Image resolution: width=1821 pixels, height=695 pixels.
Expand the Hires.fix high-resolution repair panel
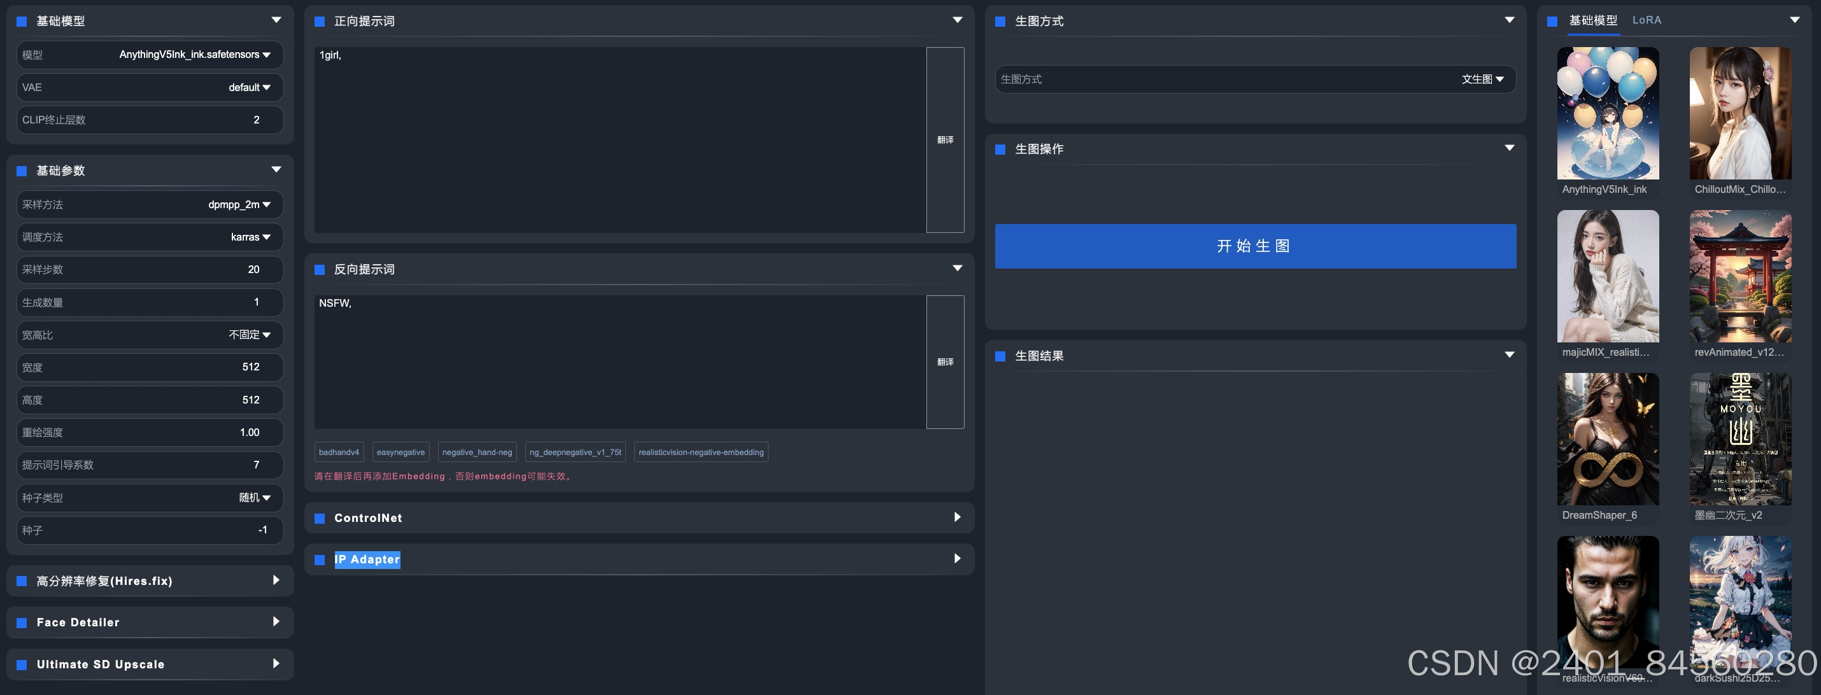276,580
